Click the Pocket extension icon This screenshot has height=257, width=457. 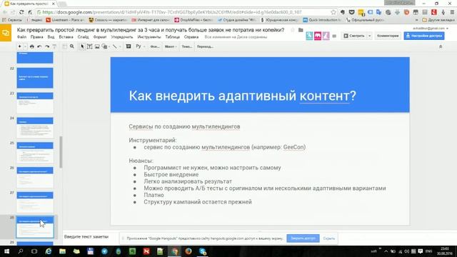(351, 12)
